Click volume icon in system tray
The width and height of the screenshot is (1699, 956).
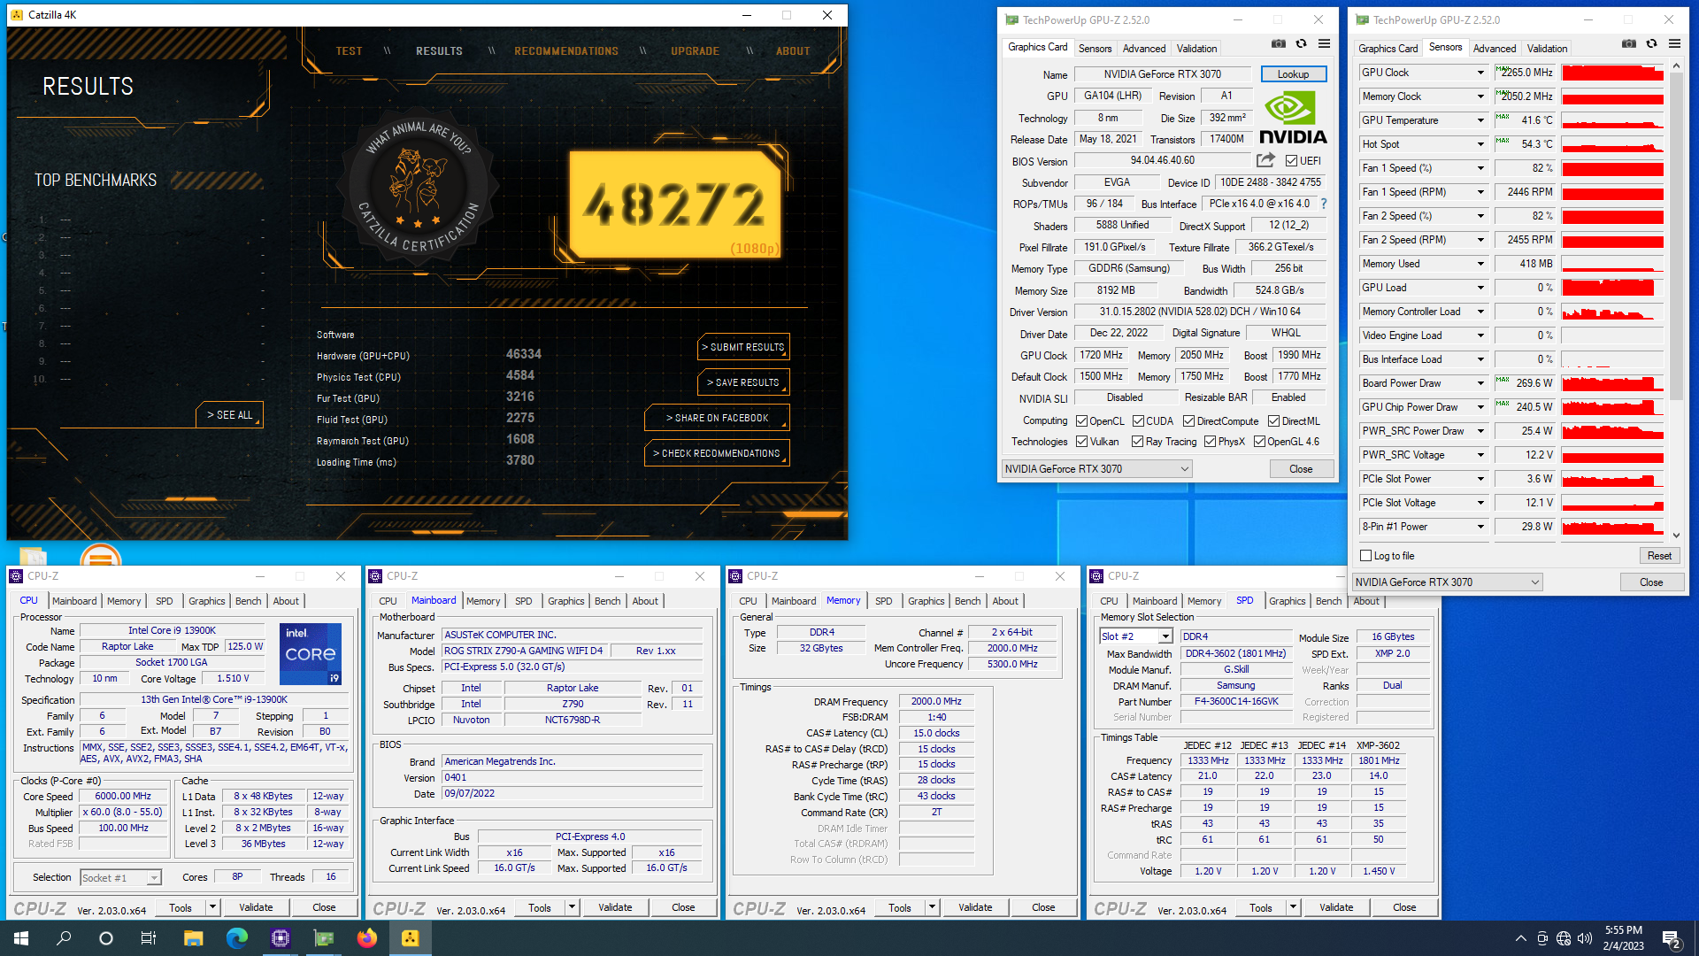(1585, 938)
